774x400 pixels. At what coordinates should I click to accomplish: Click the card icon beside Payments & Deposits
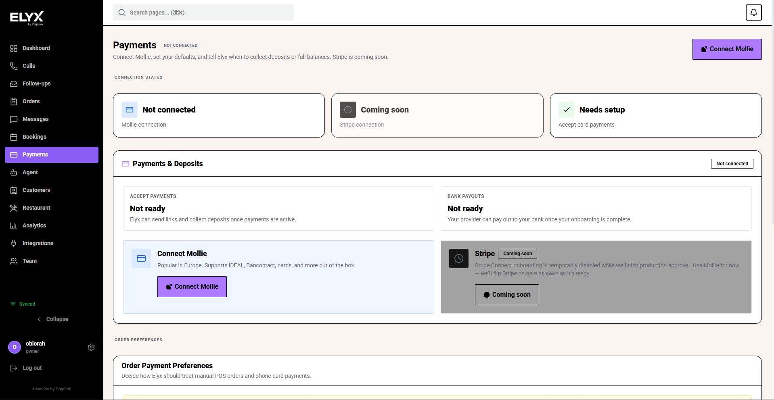[x=126, y=164]
